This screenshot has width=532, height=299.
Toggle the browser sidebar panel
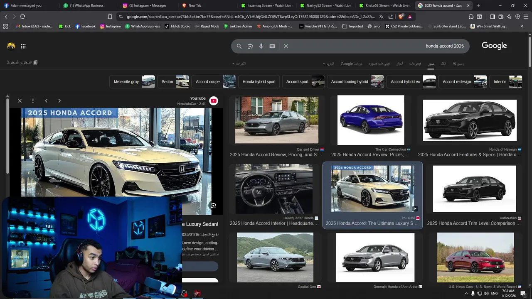click(x=493, y=17)
